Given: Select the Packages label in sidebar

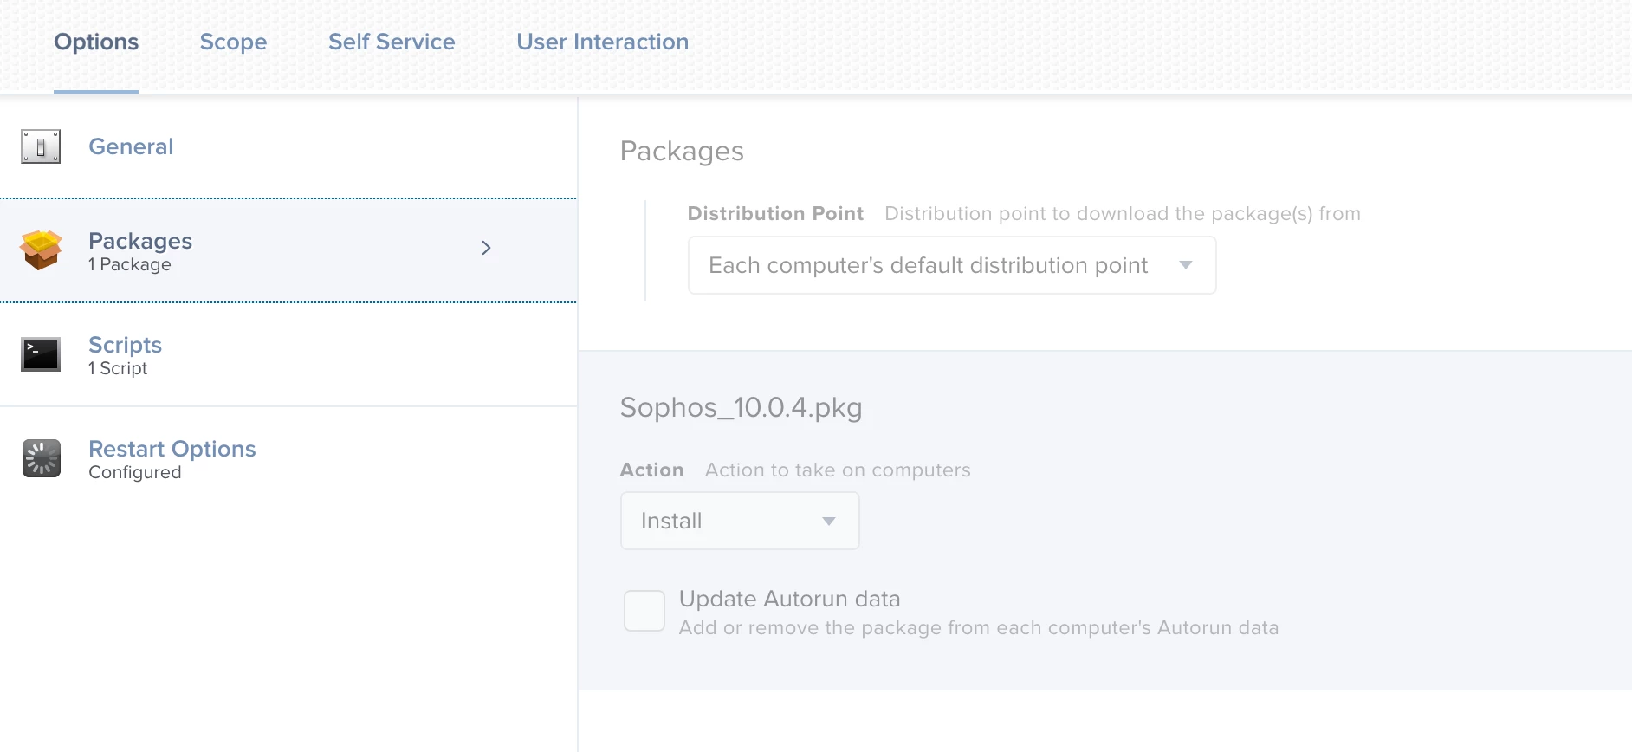Looking at the screenshot, I should pyautogui.click(x=140, y=241).
